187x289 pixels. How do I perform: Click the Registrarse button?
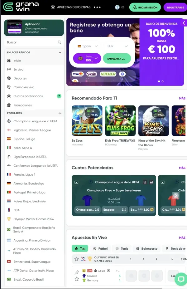point(175,7)
